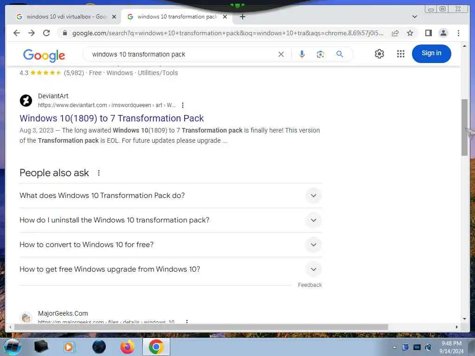
Task: Select the windows 10 transformation pack tab
Action: point(177,17)
